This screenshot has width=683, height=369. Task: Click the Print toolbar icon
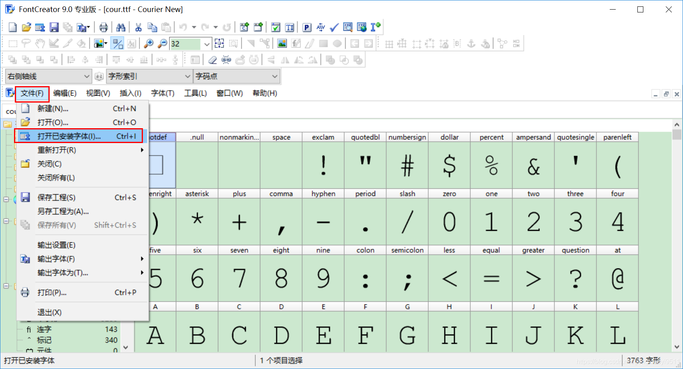pyautogui.click(x=104, y=27)
